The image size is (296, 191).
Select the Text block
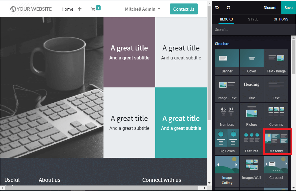(276, 89)
